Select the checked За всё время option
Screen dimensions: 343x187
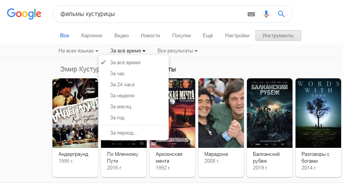pos(125,63)
